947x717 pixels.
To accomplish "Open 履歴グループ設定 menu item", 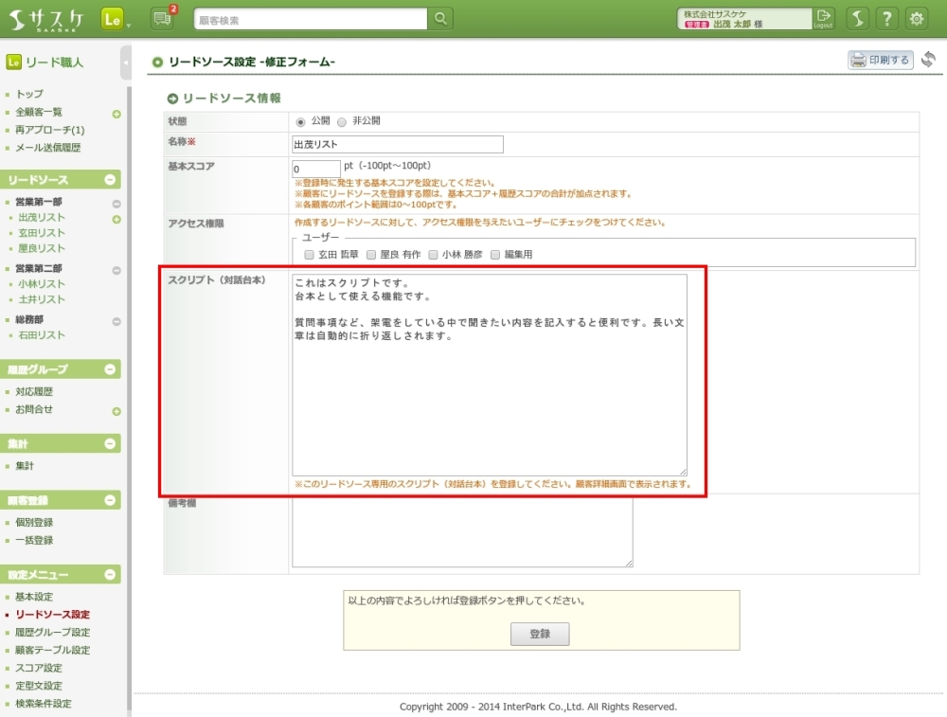I will tap(52, 633).
